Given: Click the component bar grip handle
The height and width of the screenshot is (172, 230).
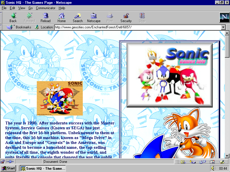Looking at the screenshot, I should tap(177, 162).
